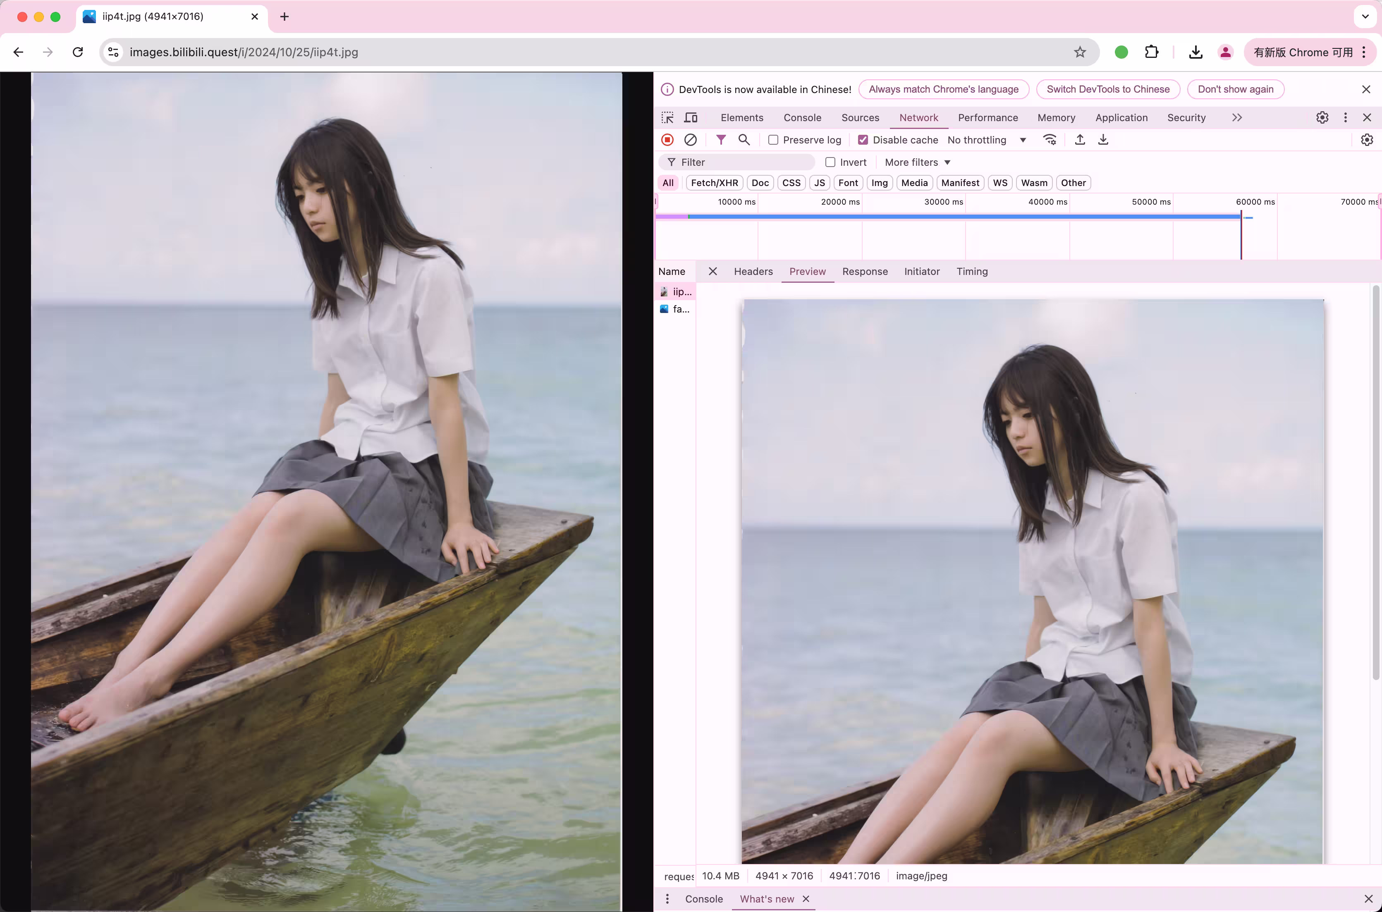The image size is (1382, 912).
Task: Open the Response tab
Action: 864,272
